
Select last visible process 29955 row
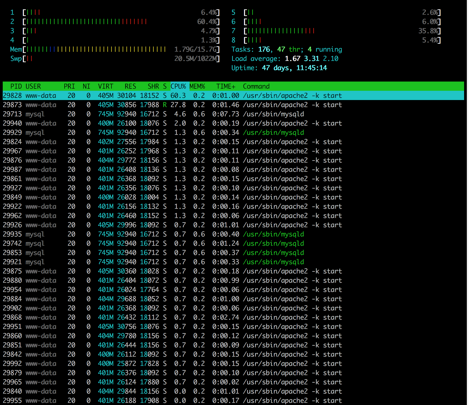pyautogui.click(x=233, y=401)
